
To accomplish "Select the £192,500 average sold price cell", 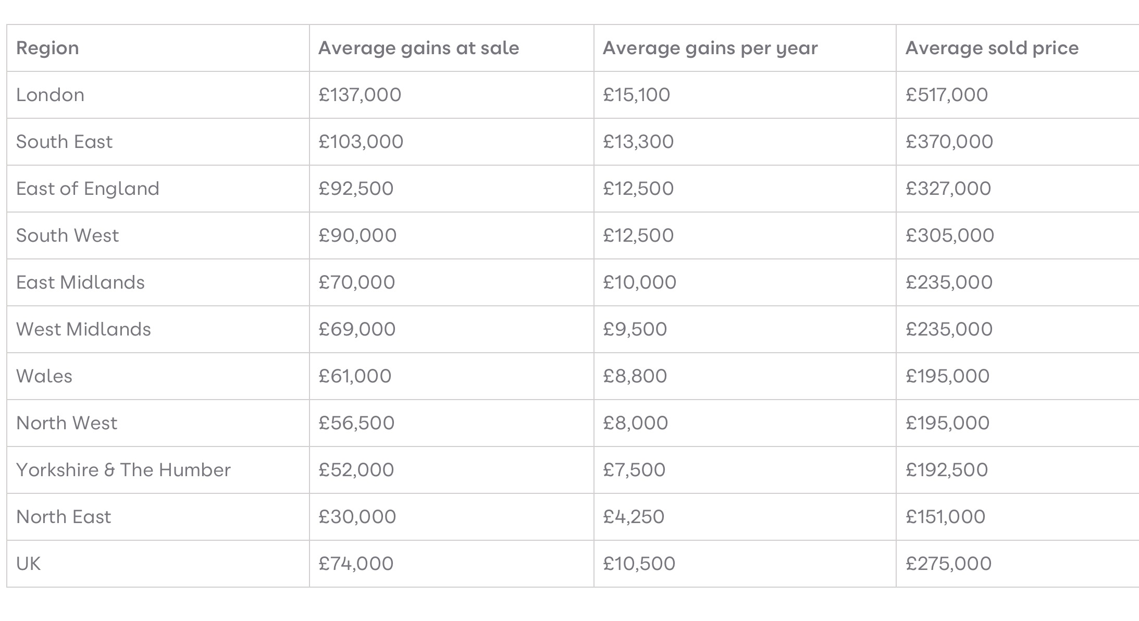I will (946, 470).
